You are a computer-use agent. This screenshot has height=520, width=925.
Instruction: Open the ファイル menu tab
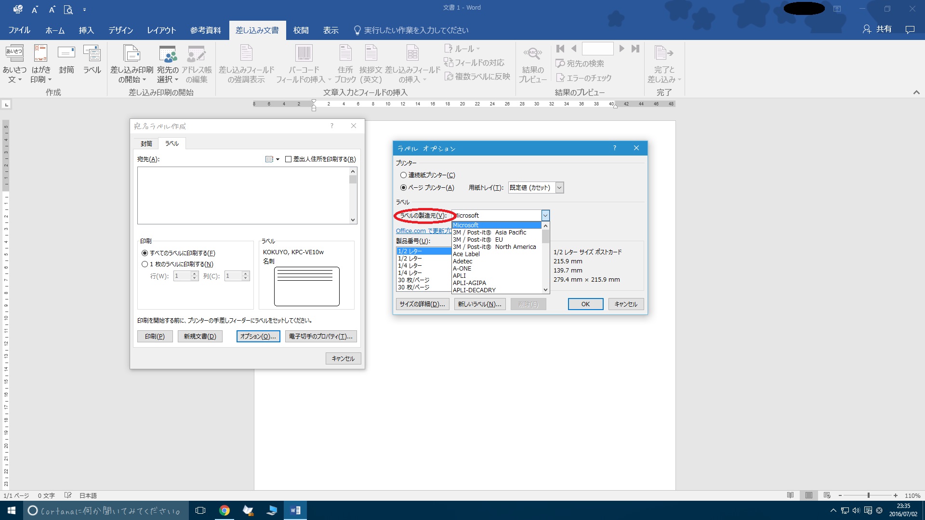[19, 30]
